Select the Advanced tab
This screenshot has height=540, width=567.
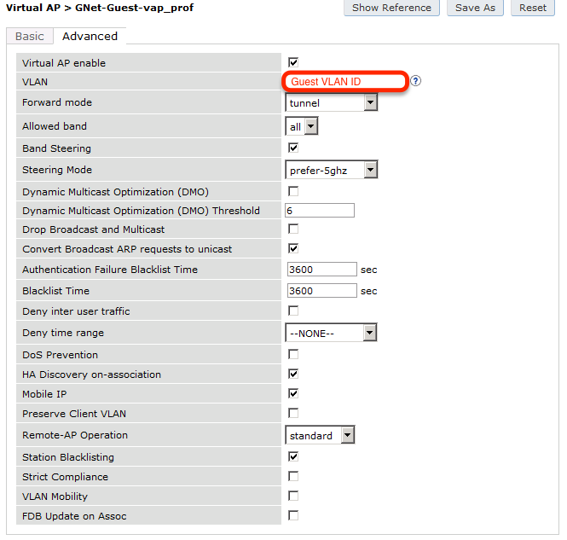click(x=90, y=36)
